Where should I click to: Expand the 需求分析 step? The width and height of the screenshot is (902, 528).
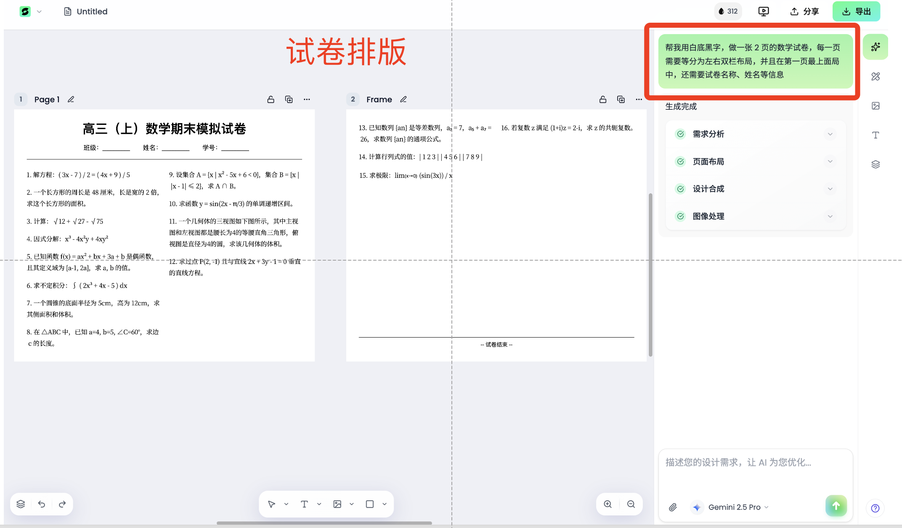[830, 134]
